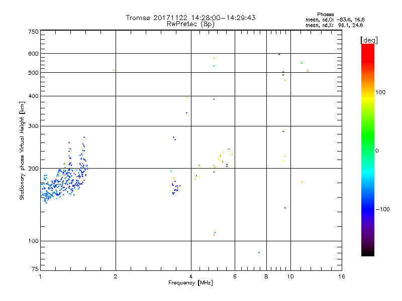
Task: Click the x-axis tick label '16'
Action: coord(342,276)
